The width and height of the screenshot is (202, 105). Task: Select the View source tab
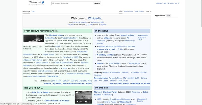click(x=129, y=11)
